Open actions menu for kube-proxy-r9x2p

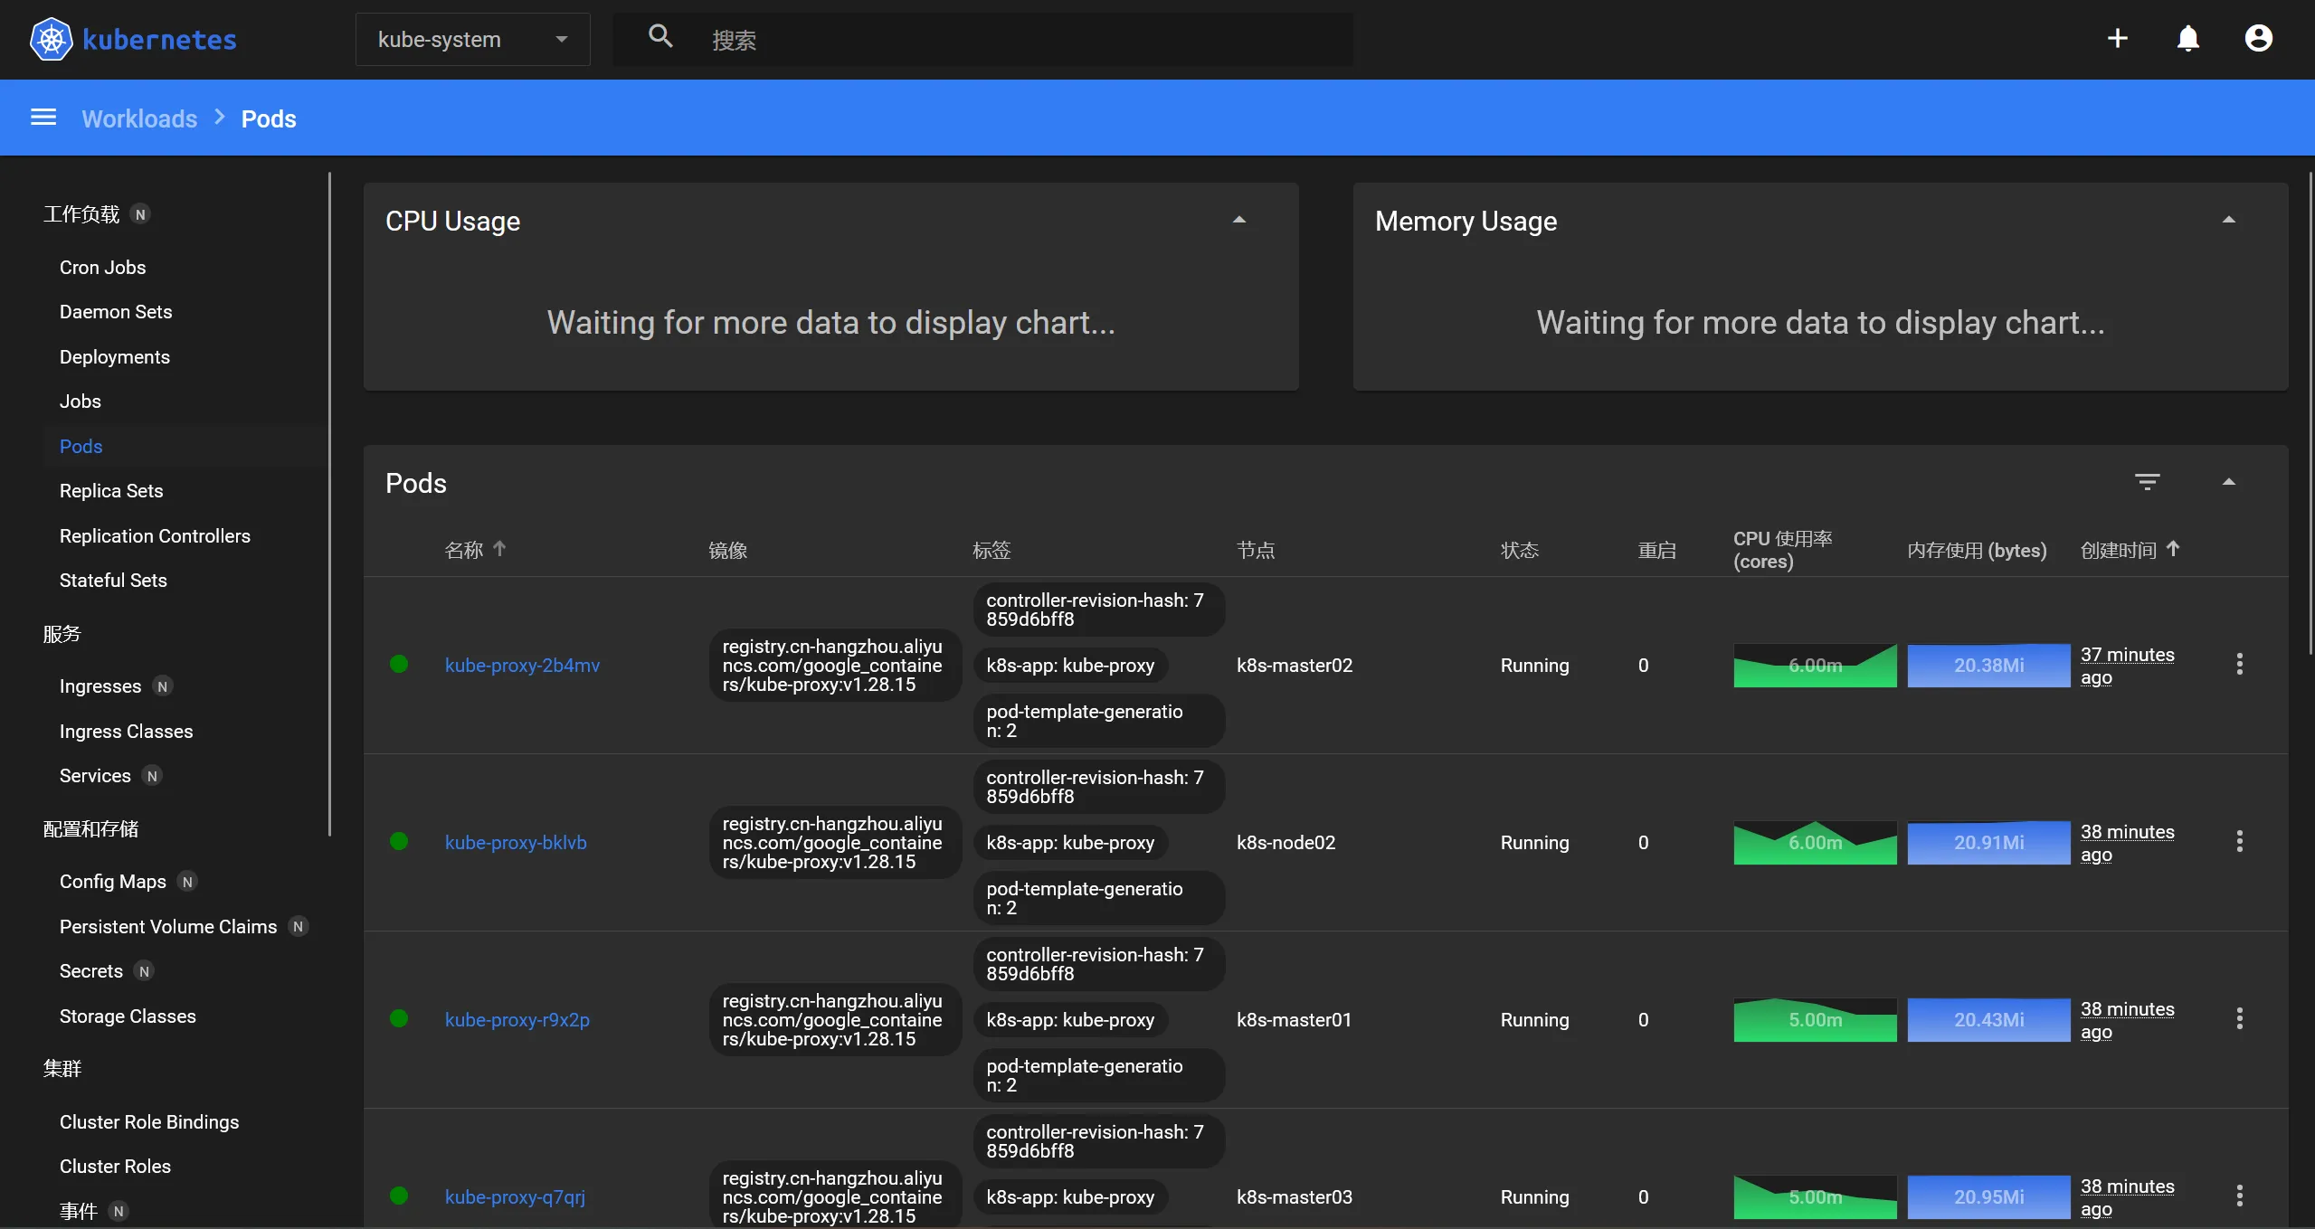point(2240,1019)
